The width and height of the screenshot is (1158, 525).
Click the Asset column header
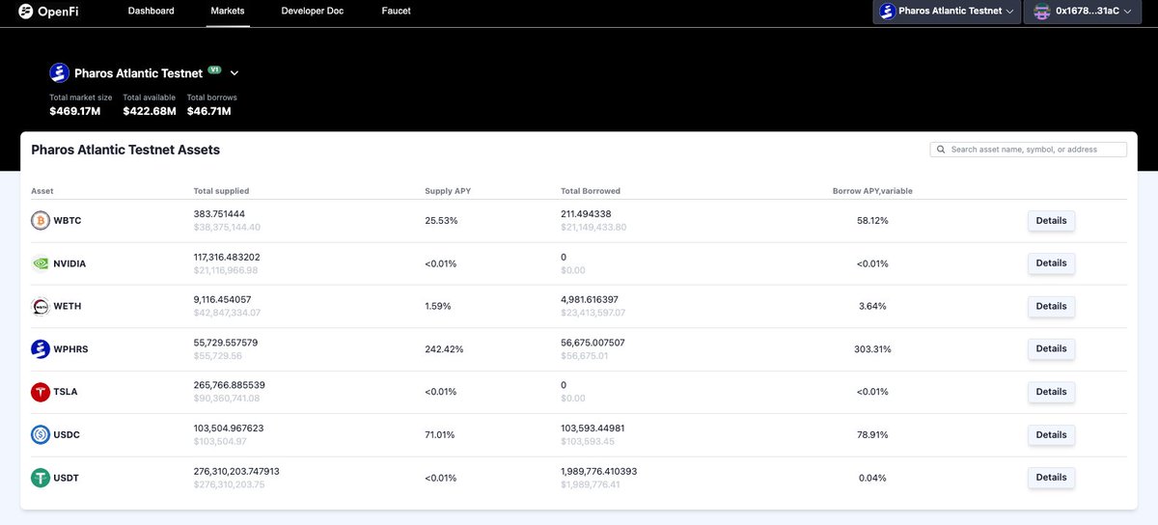[x=42, y=191]
